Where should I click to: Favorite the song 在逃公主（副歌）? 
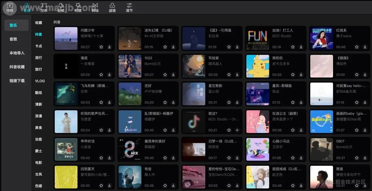(293, 130)
